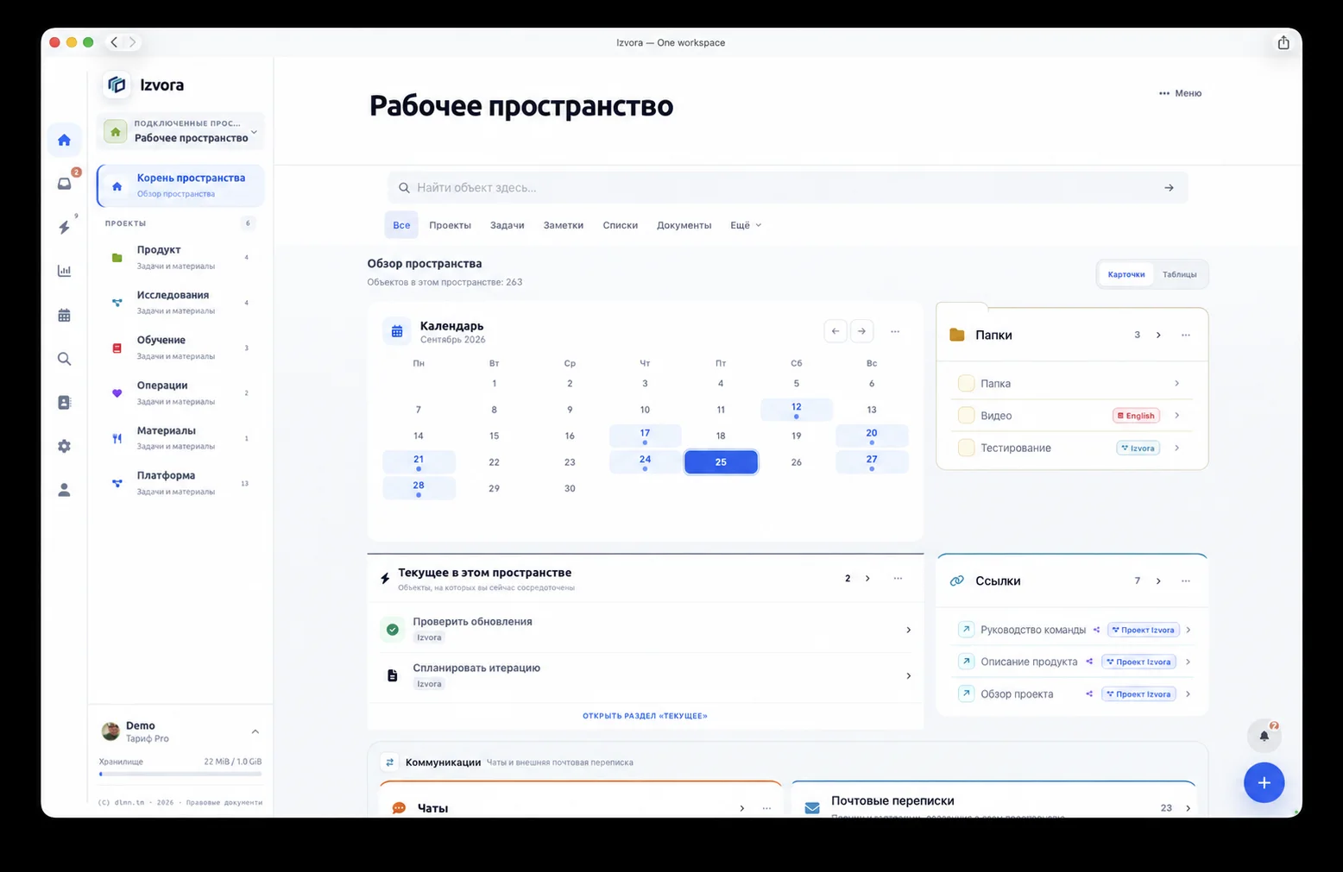
Task: Open the Корень пространства sidebar item
Action: 180,185
